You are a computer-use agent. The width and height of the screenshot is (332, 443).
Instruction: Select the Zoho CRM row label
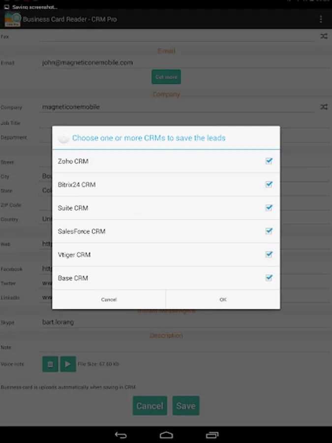click(x=73, y=161)
